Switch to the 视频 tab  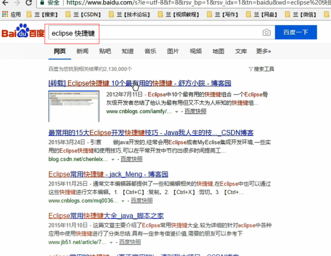(x=196, y=51)
